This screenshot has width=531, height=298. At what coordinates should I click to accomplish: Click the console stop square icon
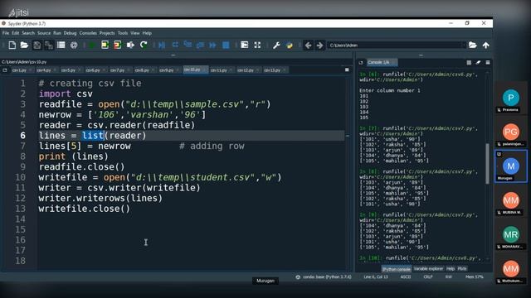click(469, 63)
